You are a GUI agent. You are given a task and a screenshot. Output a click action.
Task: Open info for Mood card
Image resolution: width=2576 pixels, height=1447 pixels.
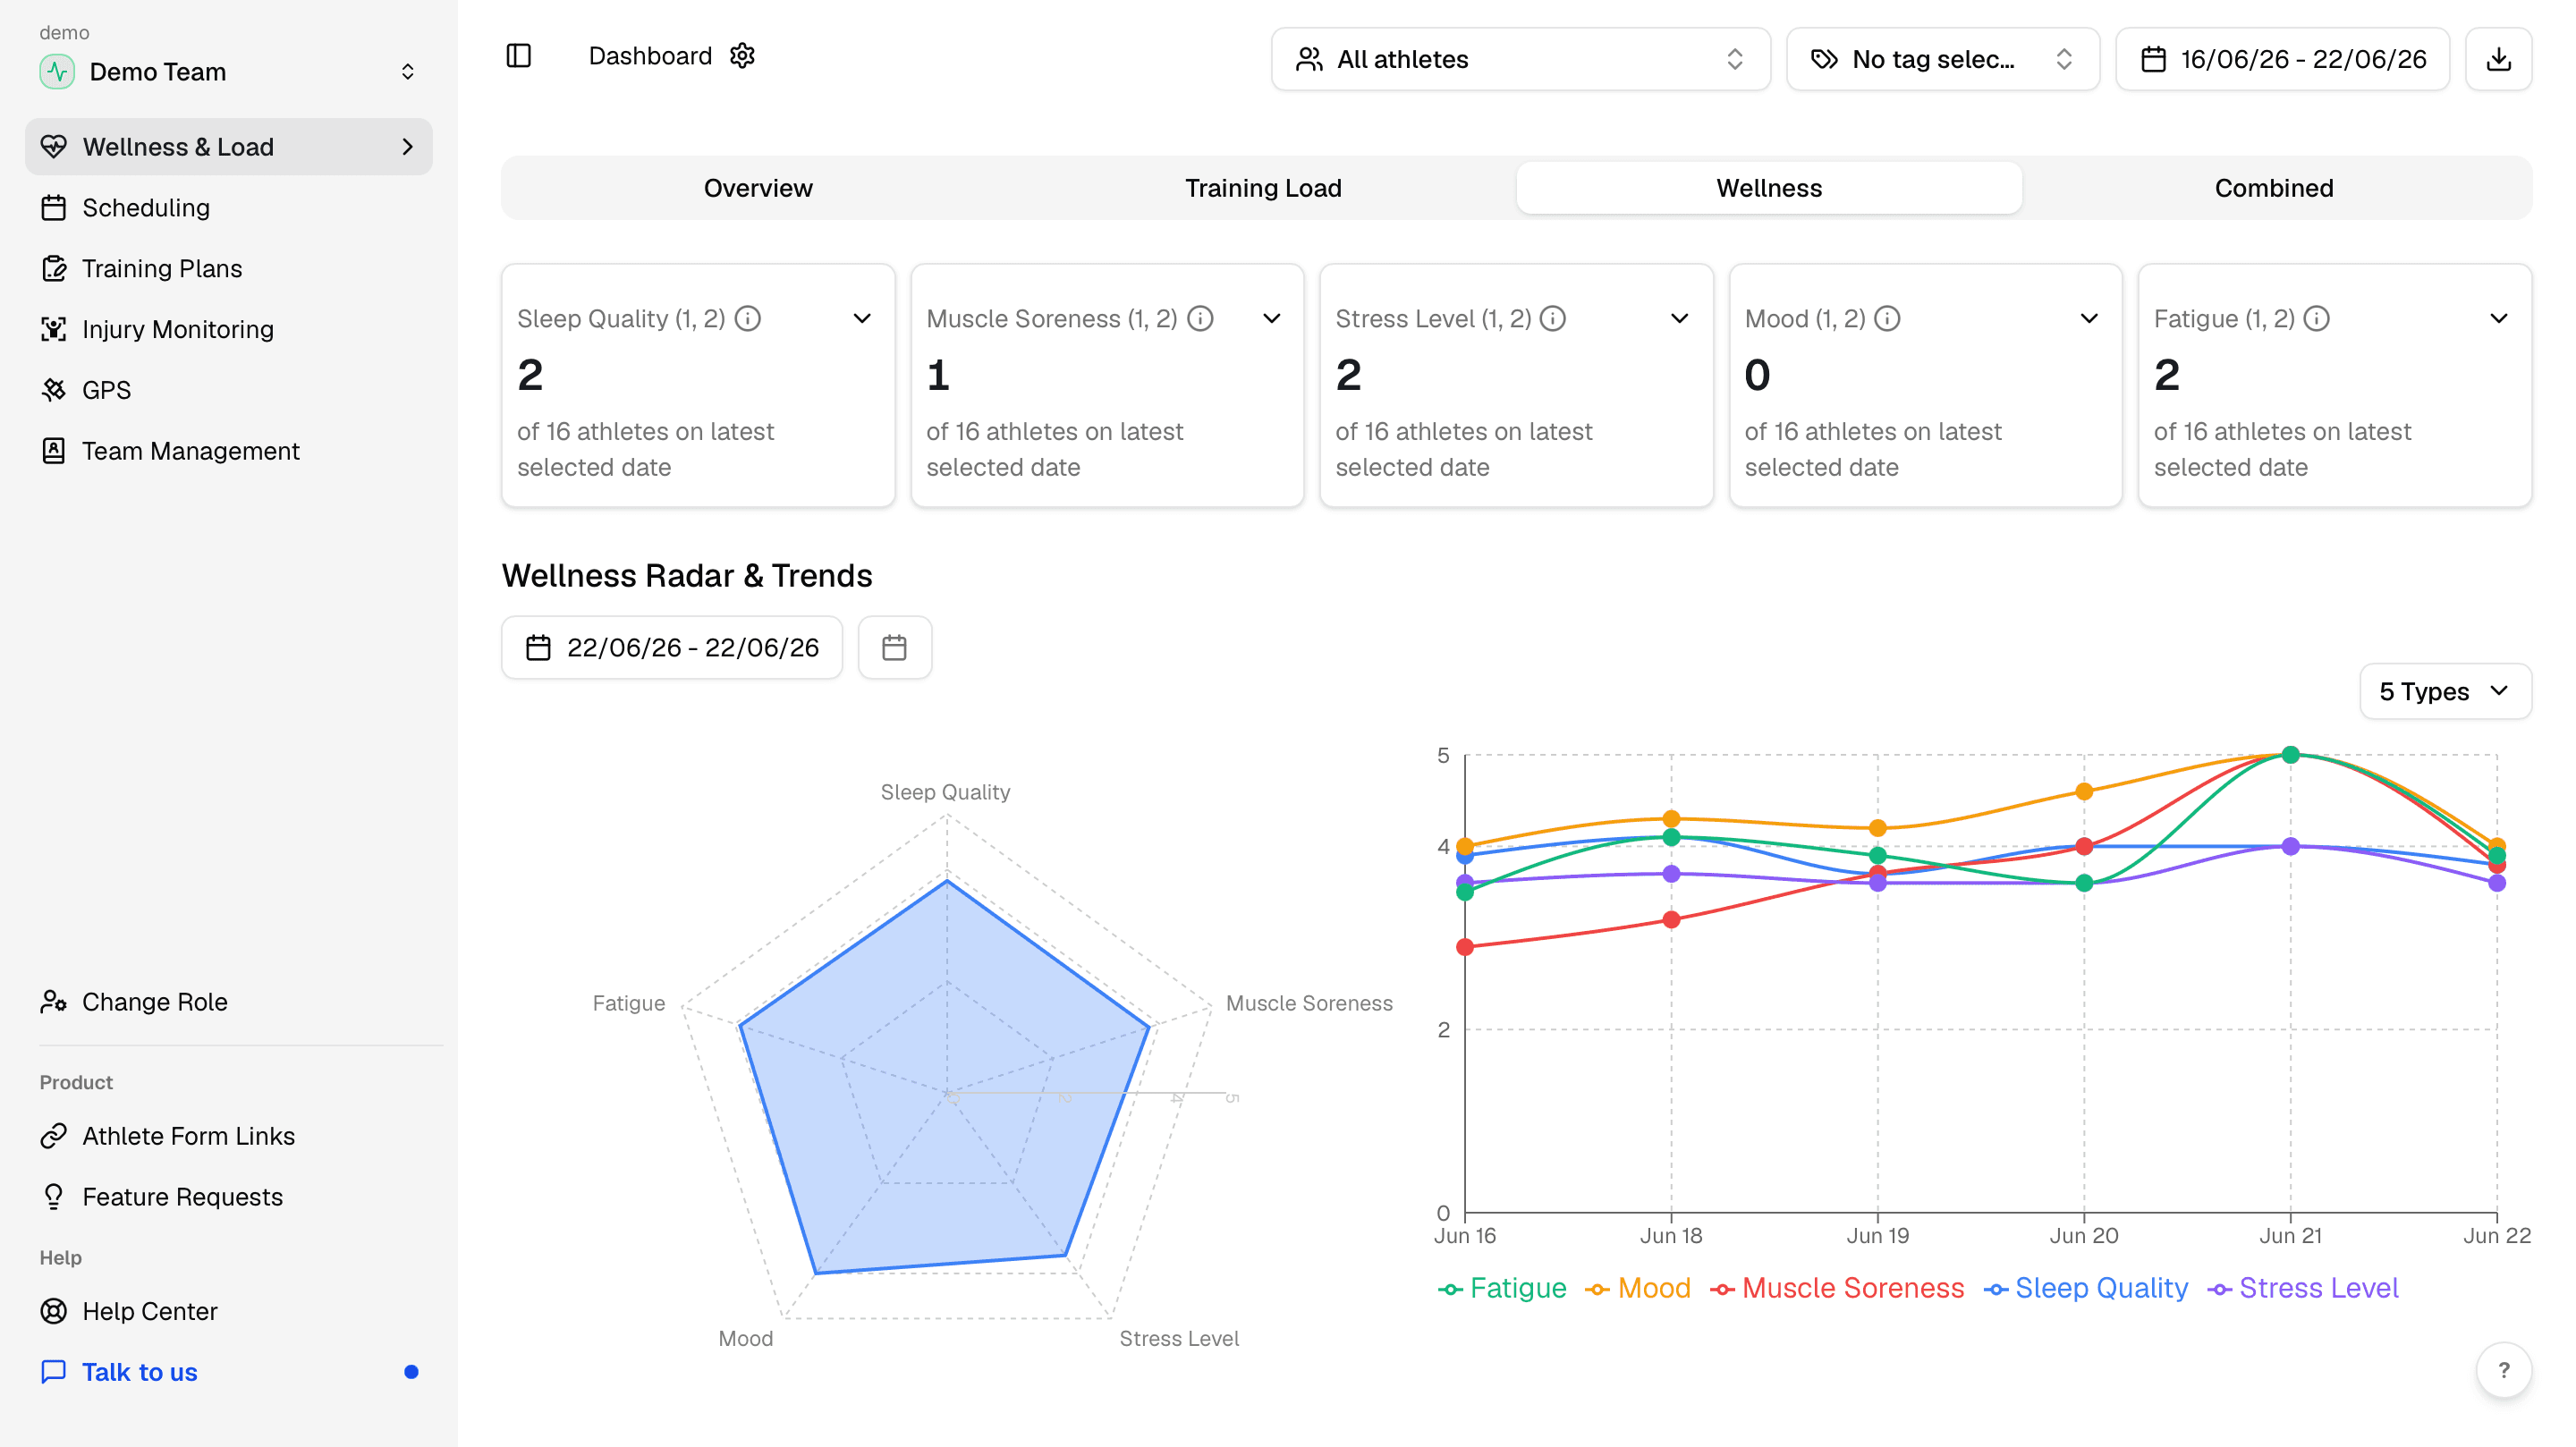(x=1887, y=318)
